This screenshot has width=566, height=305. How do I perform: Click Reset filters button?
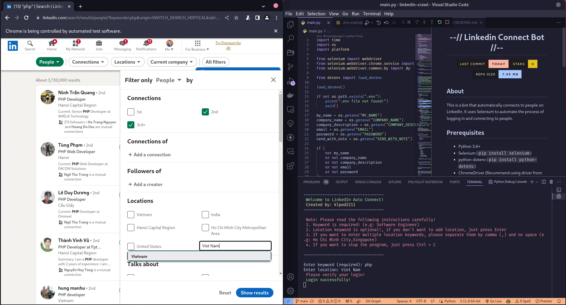click(x=225, y=293)
